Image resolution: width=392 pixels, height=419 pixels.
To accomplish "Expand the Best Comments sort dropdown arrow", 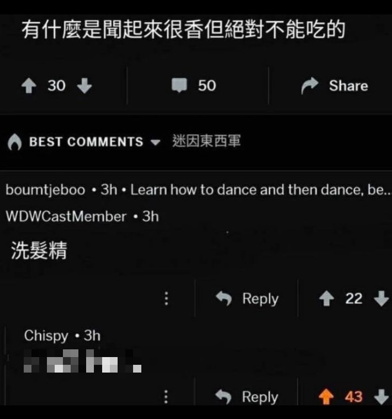I will [155, 142].
